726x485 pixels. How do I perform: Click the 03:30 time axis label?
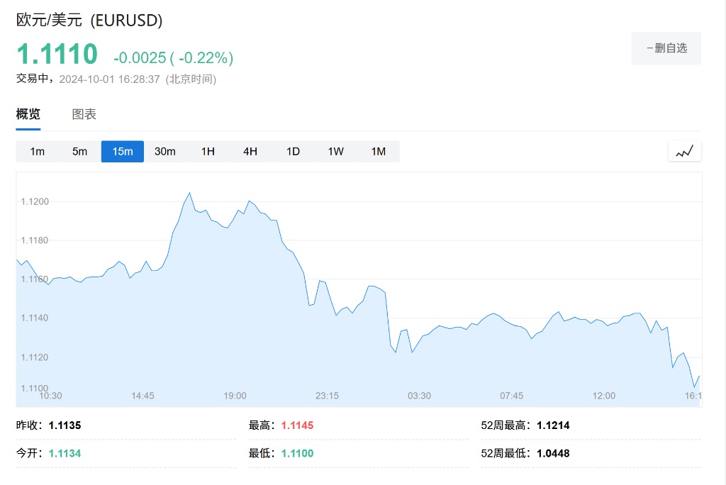click(419, 396)
